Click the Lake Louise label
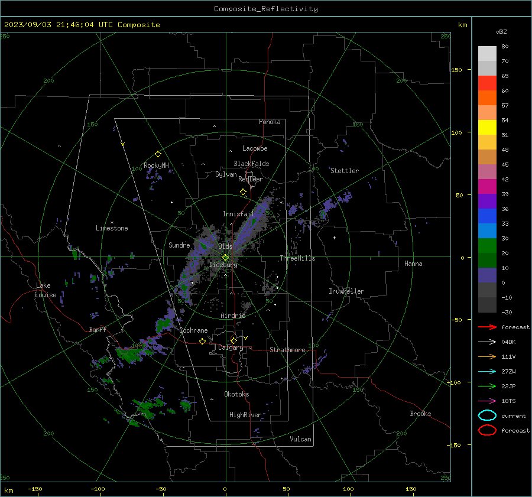The width and height of the screenshot is (532, 497). (46, 290)
